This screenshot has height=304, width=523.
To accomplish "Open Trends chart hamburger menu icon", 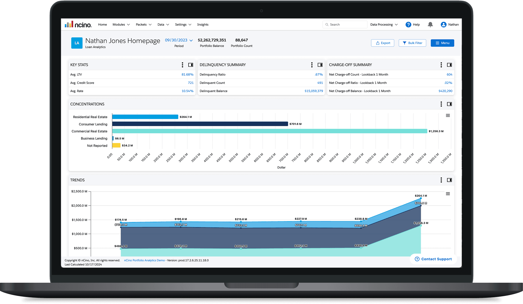I will pyautogui.click(x=448, y=194).
